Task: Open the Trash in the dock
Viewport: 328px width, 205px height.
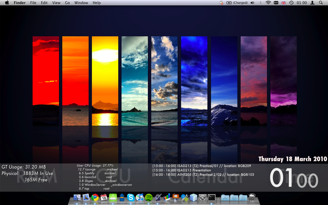Action: point(252,198)
